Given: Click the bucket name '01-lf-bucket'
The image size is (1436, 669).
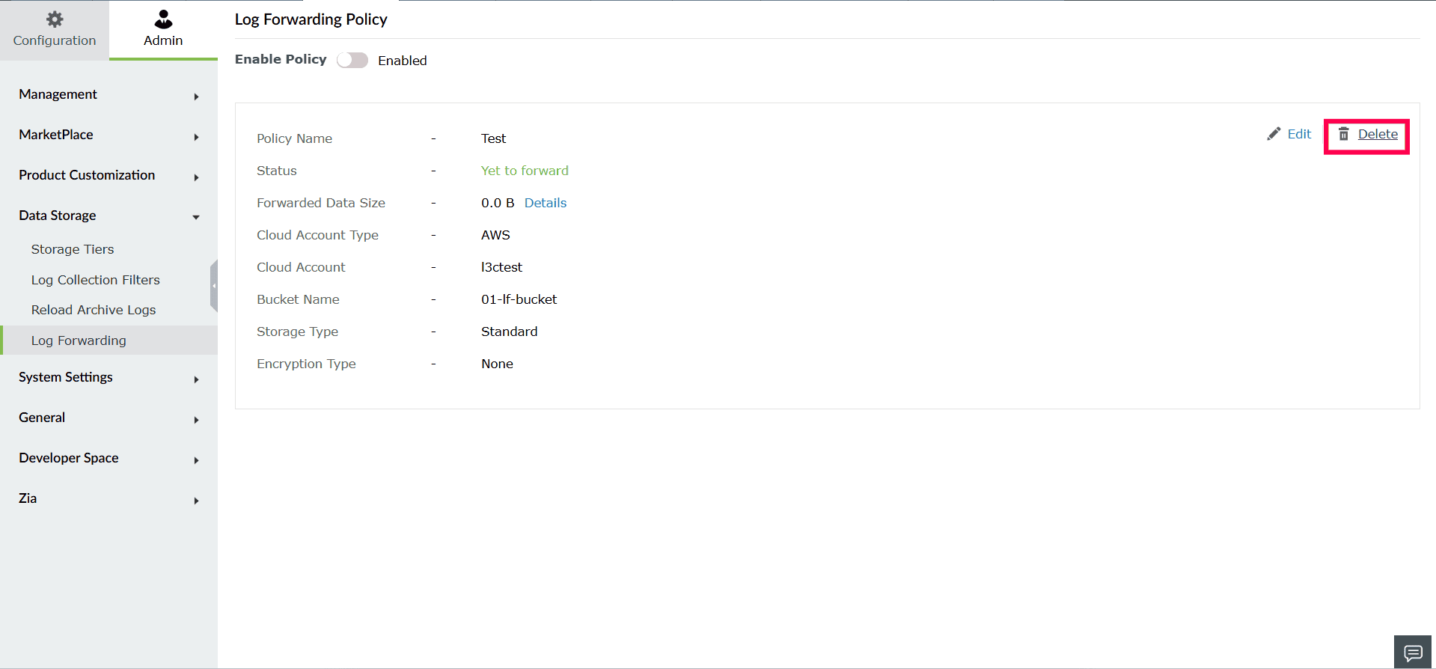Looking at the screenshot, I should tap(519, 299).
